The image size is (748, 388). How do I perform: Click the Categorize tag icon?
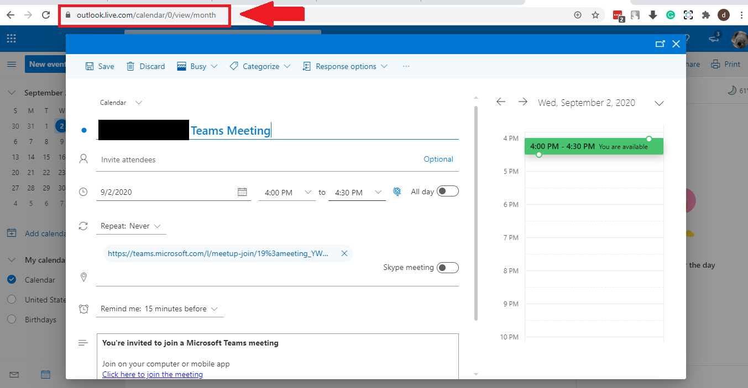pos(234,66)
